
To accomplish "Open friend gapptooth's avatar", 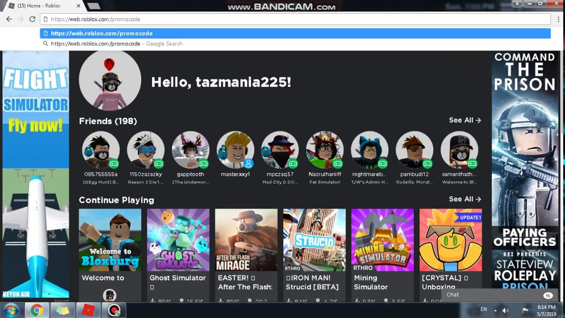I will click(x=190, y=150).
